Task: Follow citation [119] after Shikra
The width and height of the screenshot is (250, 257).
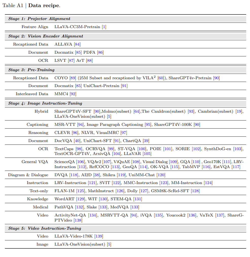Action: 121,175
